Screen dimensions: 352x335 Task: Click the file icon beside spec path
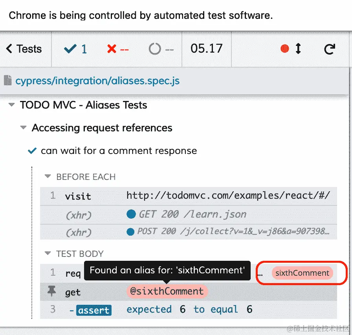click(7, 81)
